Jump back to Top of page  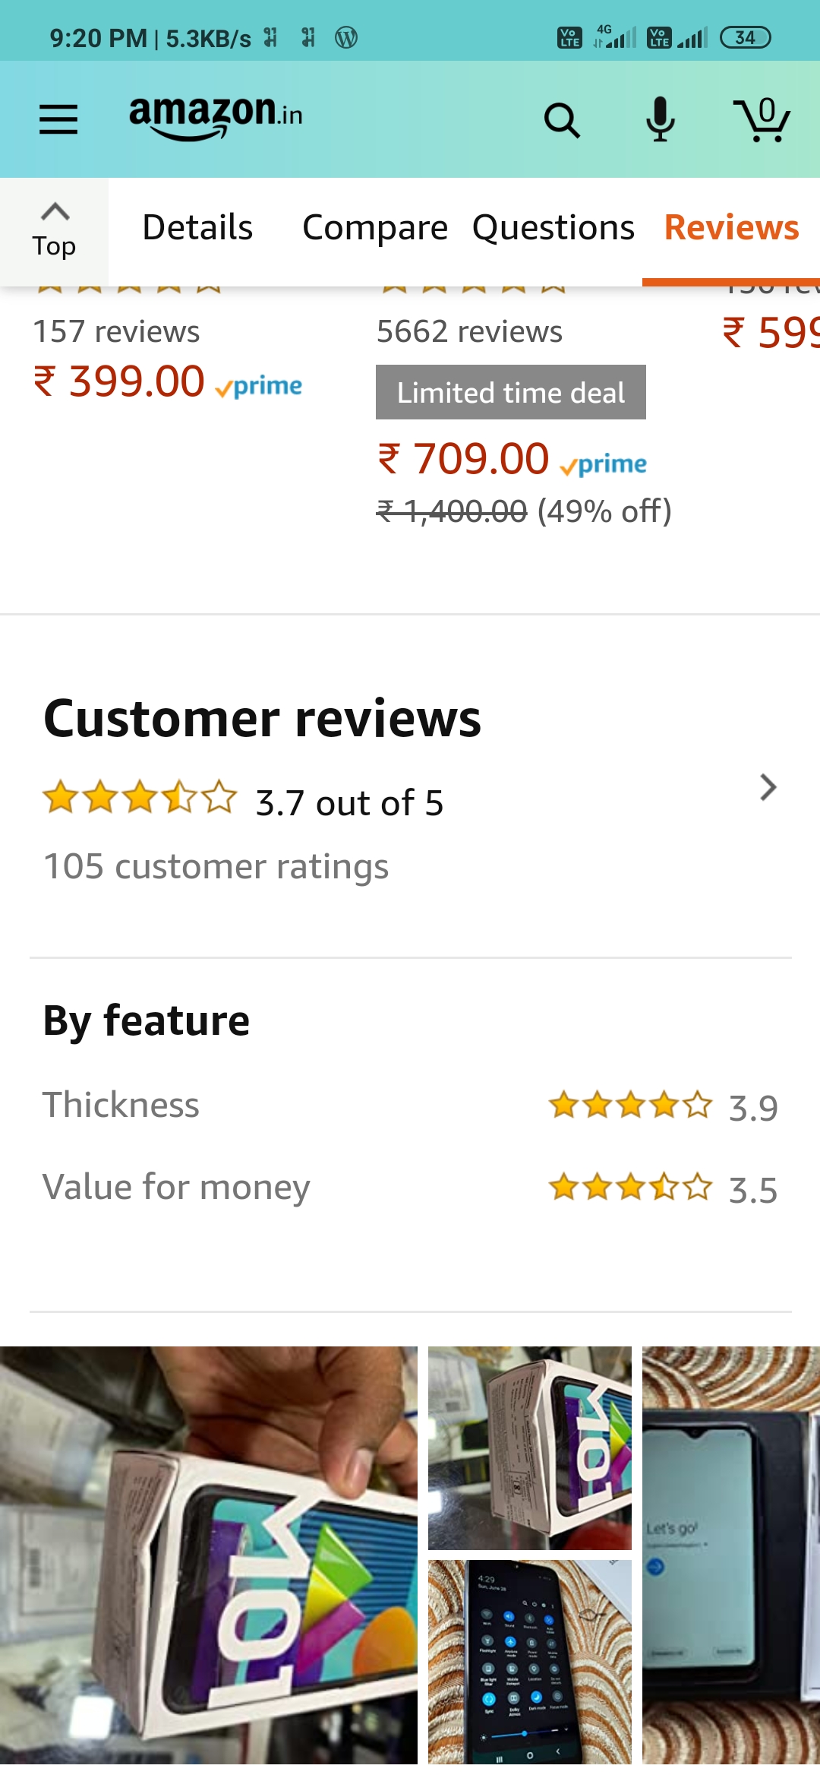pos(54,231)
